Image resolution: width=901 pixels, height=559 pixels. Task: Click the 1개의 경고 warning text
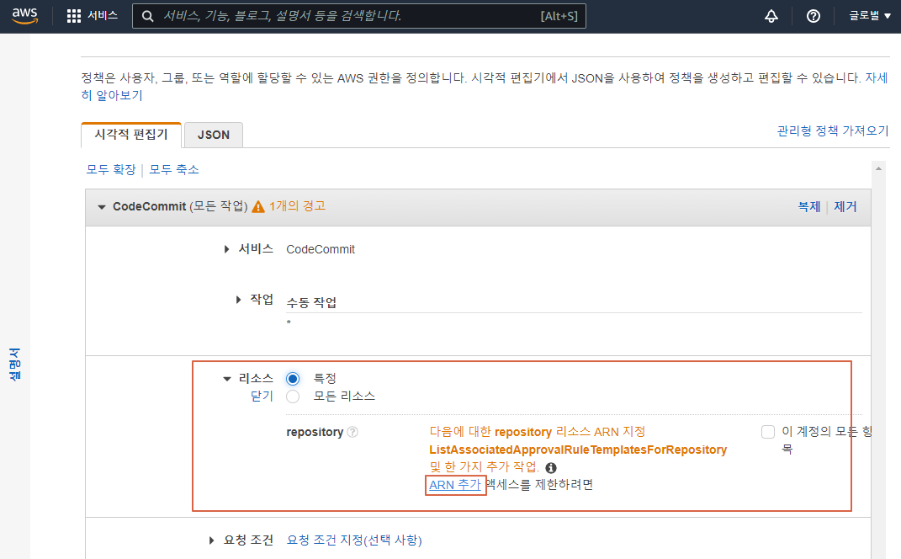(x=297, y=206)
